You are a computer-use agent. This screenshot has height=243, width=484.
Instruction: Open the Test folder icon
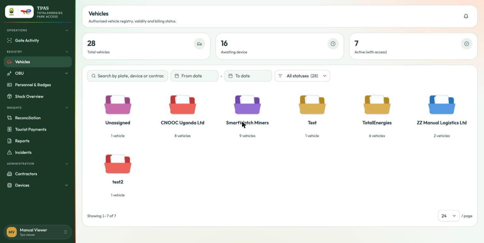(312, 105)
